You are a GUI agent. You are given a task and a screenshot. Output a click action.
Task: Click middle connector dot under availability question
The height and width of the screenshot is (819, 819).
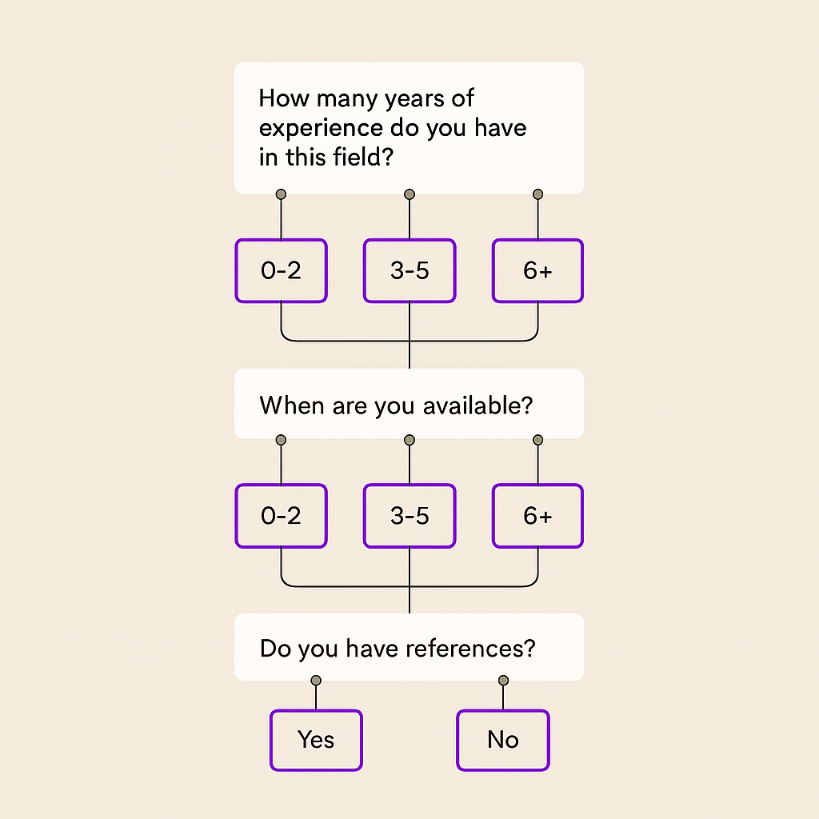409,440
